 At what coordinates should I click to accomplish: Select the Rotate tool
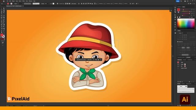[x=2, y=19]
